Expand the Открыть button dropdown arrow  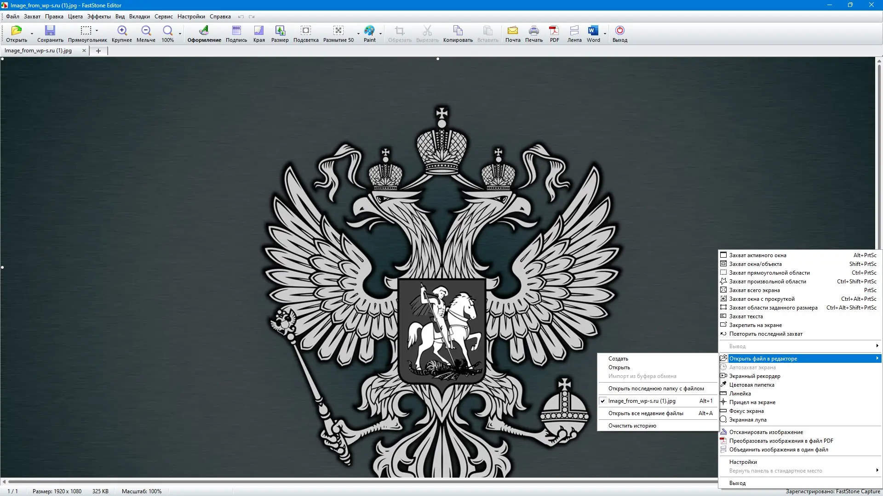pyautogui.click(x=32, y=34)
